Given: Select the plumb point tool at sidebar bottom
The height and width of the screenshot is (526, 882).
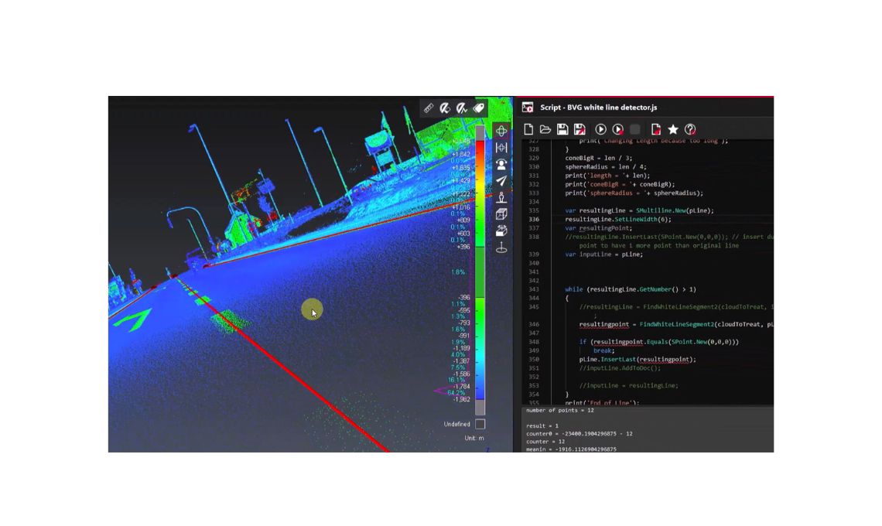Looking at the screenshot, I should pos(500,246).
